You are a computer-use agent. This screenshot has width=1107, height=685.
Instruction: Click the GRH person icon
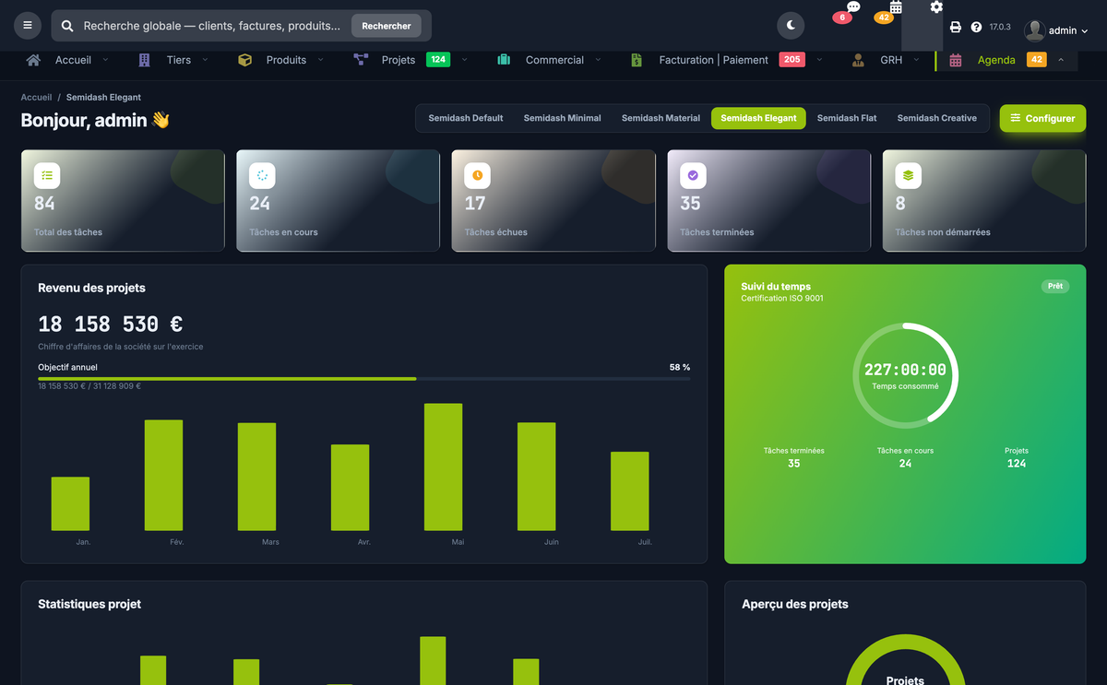[x=859, y=60]
